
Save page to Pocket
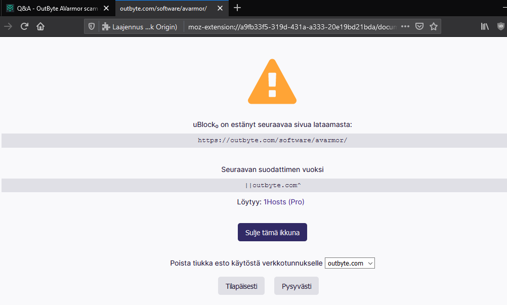[x=419, y=26]
